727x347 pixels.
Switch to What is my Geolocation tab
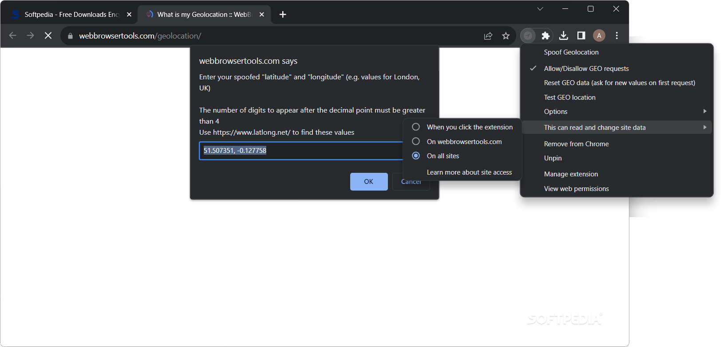204,15
